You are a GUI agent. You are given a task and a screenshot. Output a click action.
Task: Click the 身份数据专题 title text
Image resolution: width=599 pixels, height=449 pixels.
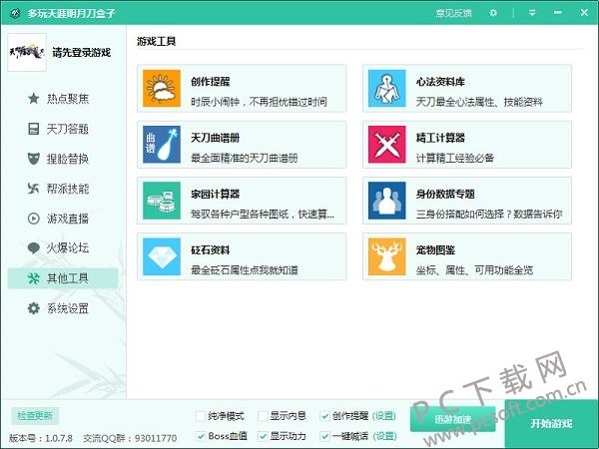445,194
